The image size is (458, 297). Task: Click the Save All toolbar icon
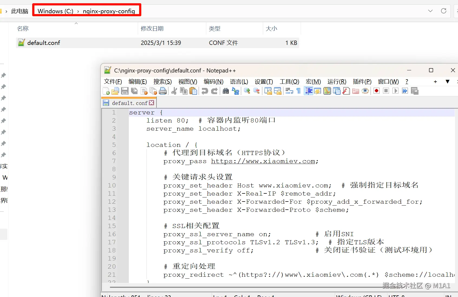click(x=134, y=91)
